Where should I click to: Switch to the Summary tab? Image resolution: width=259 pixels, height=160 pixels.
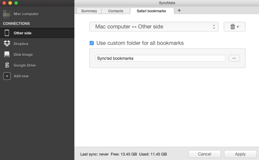pos(89,11)
